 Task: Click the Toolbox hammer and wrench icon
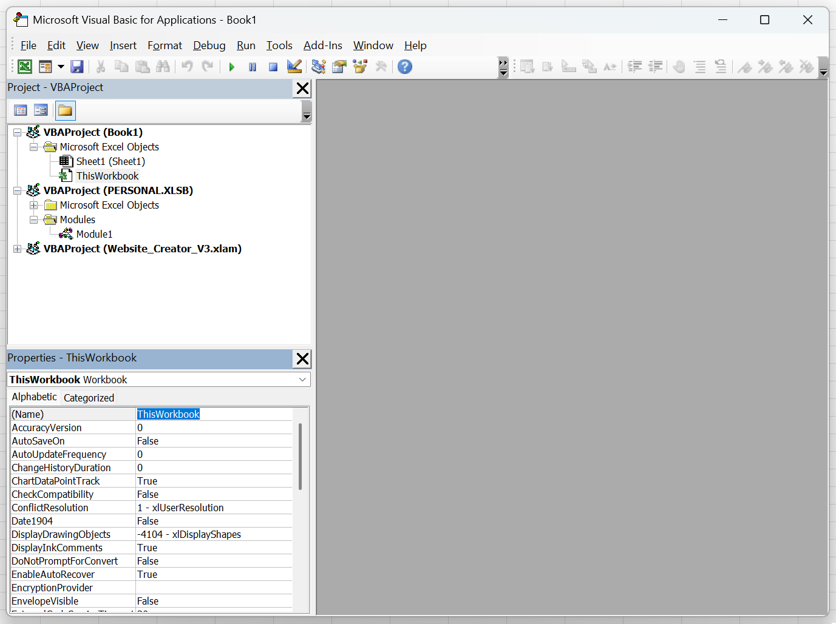point(381,67)
